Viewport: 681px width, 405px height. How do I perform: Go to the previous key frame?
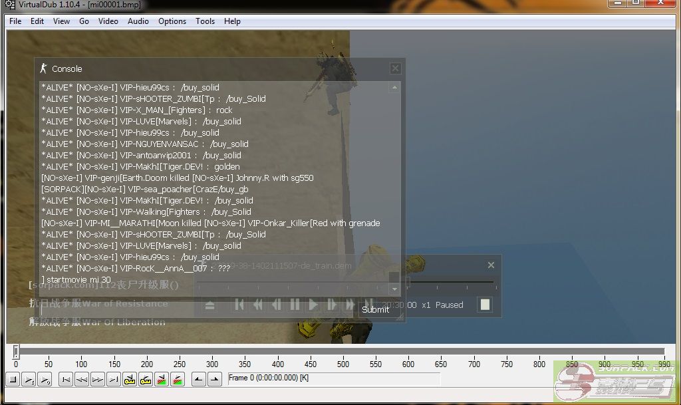[130, 380]
